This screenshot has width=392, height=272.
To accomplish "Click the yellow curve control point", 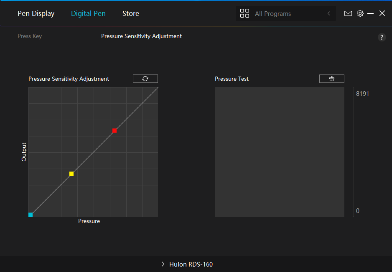I will coord(71,174).
